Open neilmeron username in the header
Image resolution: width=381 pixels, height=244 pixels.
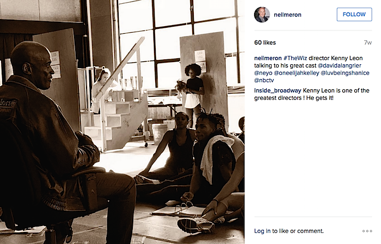pyautogui.click(x=287, y=15)
